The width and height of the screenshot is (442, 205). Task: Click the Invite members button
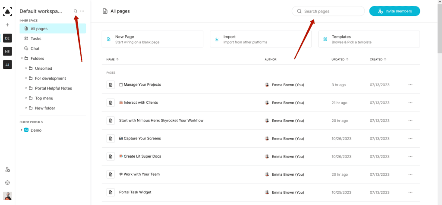395,11
